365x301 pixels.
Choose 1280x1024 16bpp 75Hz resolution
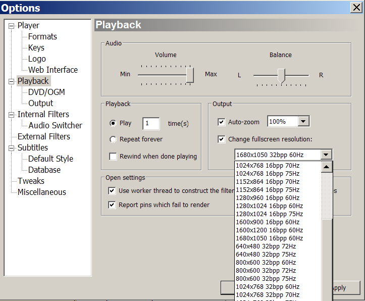click(x=269, y=214)
